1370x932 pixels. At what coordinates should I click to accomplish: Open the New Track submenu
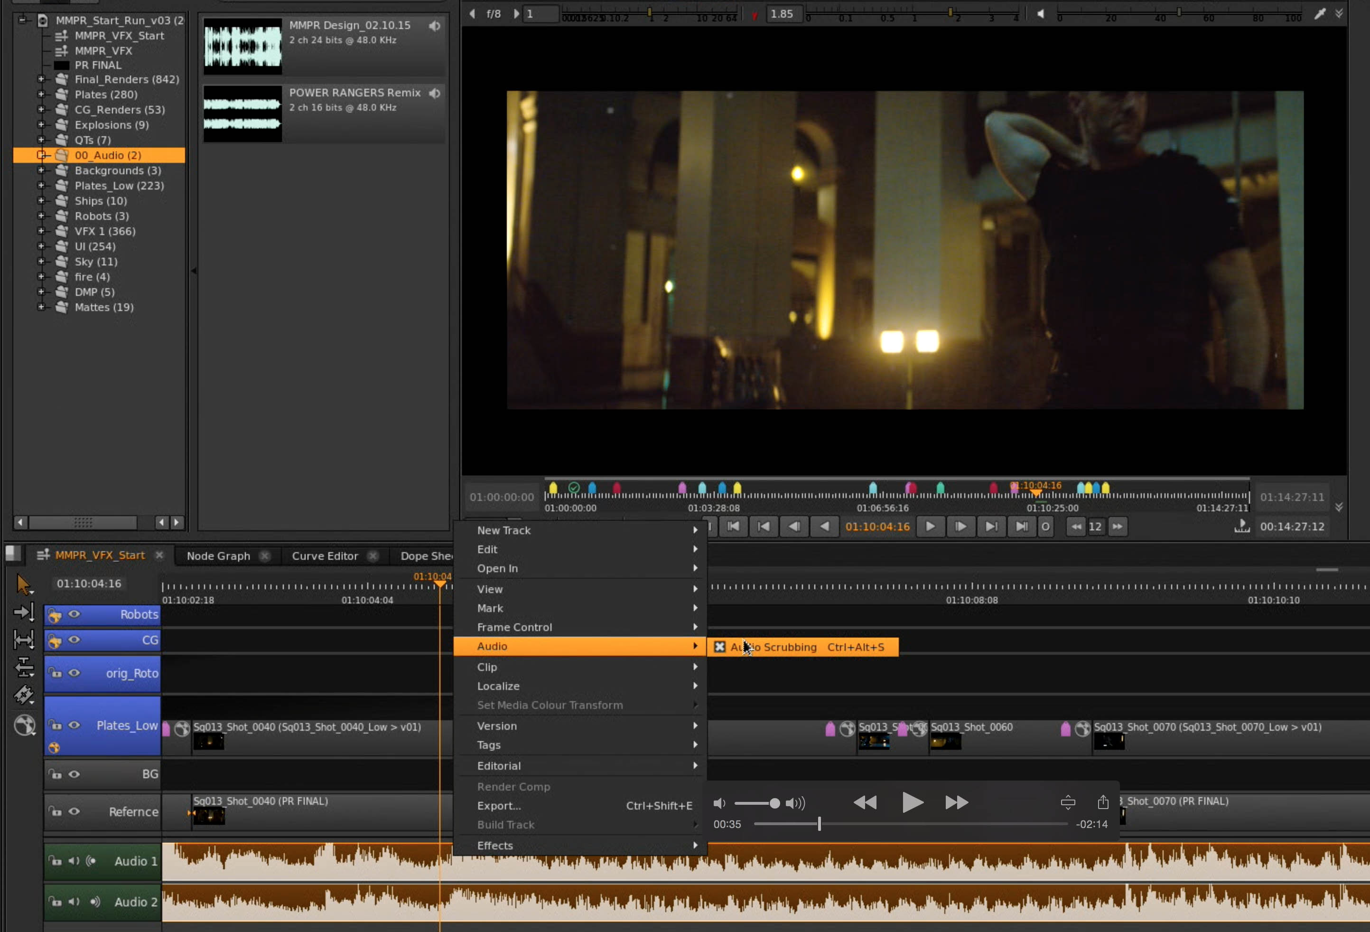pyautogui.click(x=580, y=530)
